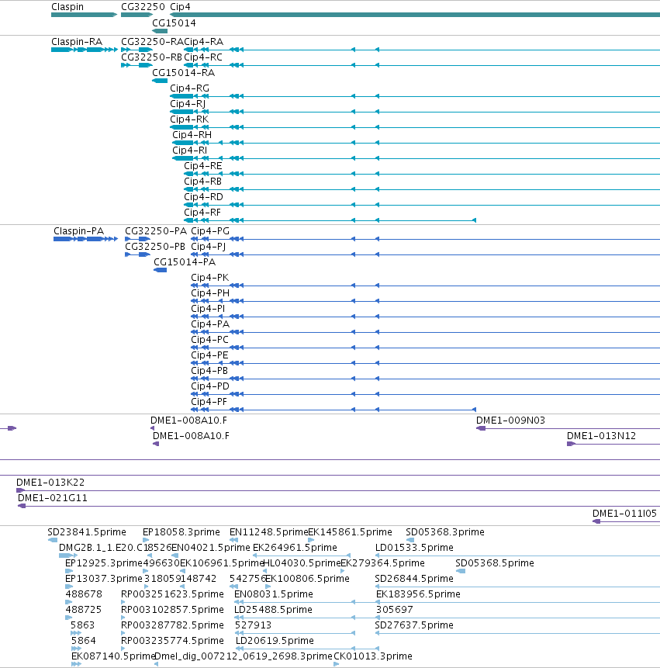The image size is (660, 668).
Task: Click EN11248.5prime EST label
Action: tap(268, 532)
